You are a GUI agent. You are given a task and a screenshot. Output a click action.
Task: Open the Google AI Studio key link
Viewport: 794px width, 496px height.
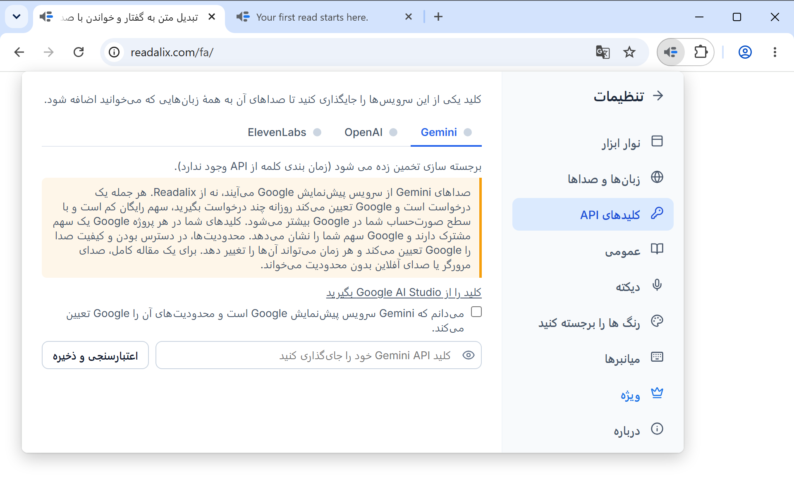(404, 293)
